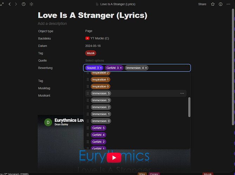Image resolution: width=235 pixels, height=175 pixels.
Task: Play the Eurythmics YouTube video
Action: pos(114,157)
